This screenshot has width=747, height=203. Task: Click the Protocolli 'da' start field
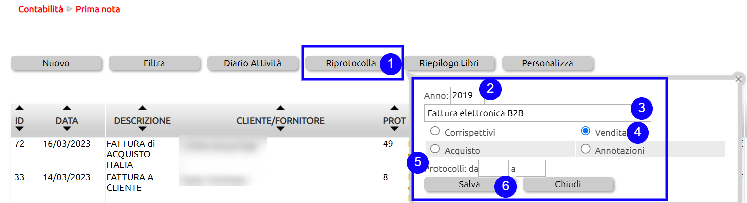click(493, 168)
